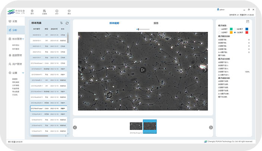Click the red D级精子 color swatch
The height and width of the screenshot is (151, 262).
click(x=246, y=33)
